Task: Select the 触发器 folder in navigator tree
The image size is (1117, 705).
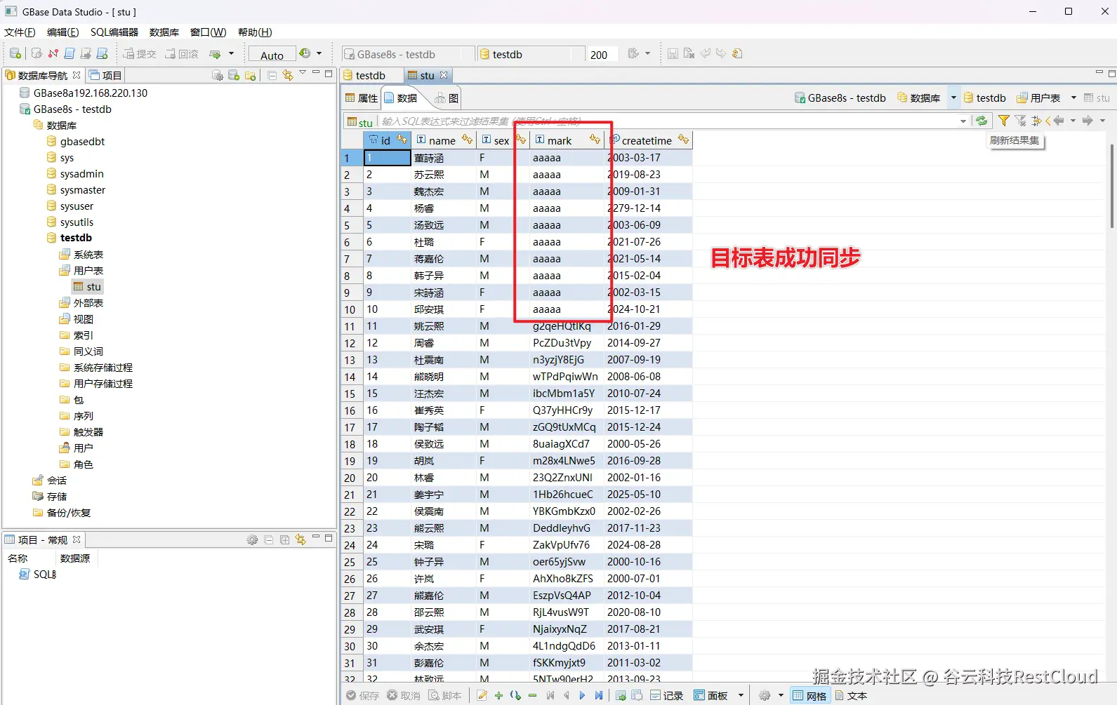Action: pyautogui.click(x=81, y=432)
